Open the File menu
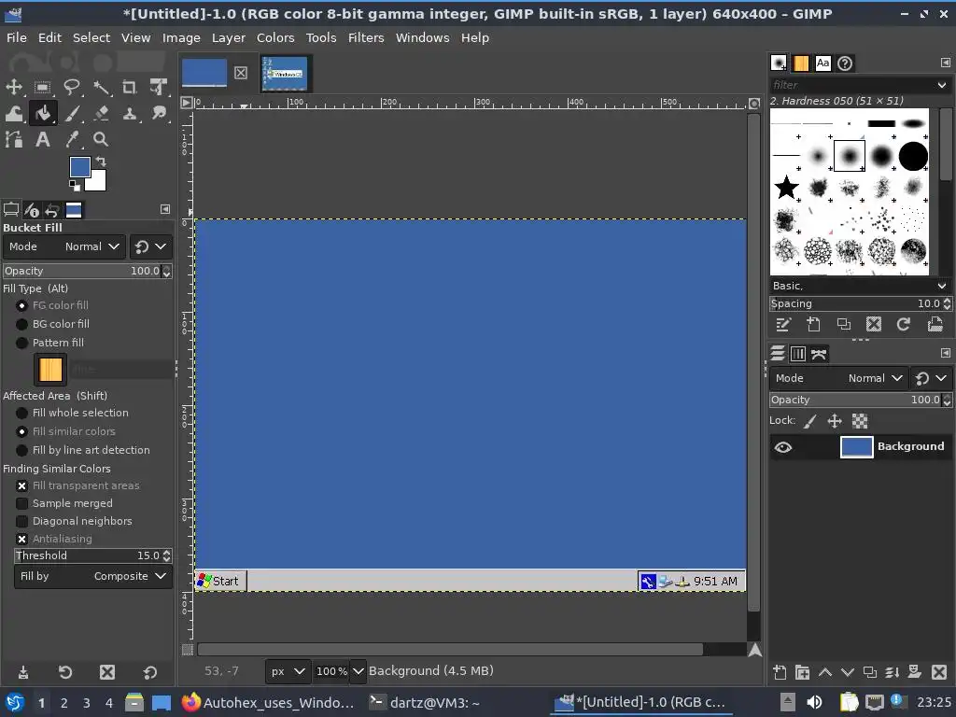This screenshot has width=956, height=717. [x=17, y=37]
